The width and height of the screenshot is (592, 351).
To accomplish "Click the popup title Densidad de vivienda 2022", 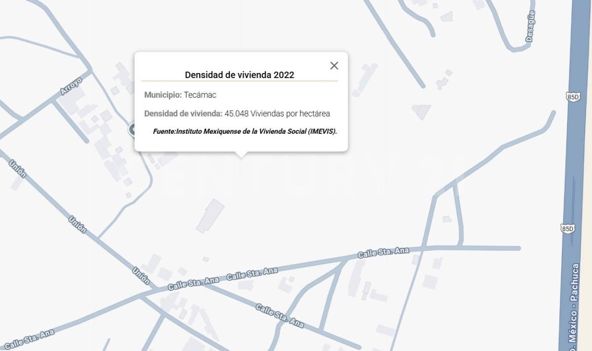I will (239, 75).
